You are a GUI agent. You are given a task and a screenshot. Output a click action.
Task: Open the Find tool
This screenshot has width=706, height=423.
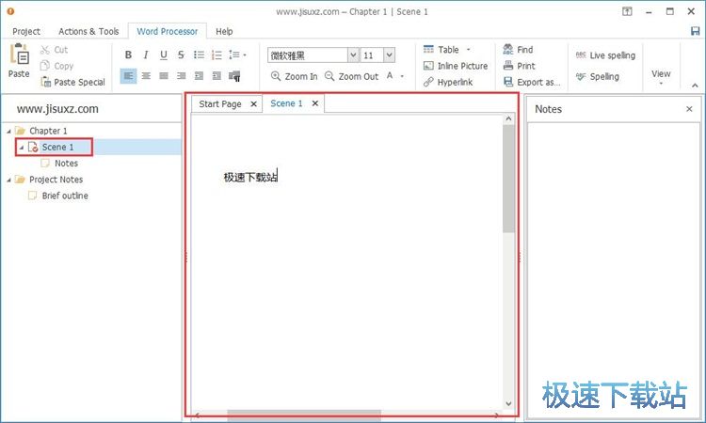tap(519, 50)
